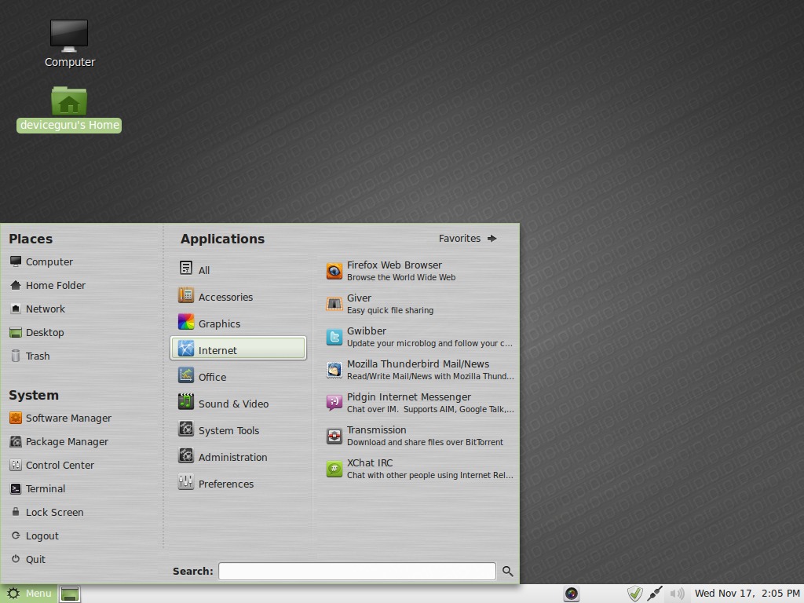Click Logout
804x603 pixels.
tap(35, 535)
